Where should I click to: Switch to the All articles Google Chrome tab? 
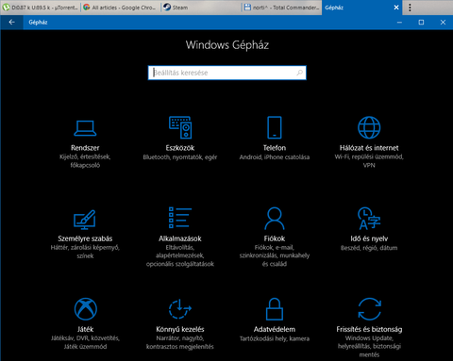121,8
